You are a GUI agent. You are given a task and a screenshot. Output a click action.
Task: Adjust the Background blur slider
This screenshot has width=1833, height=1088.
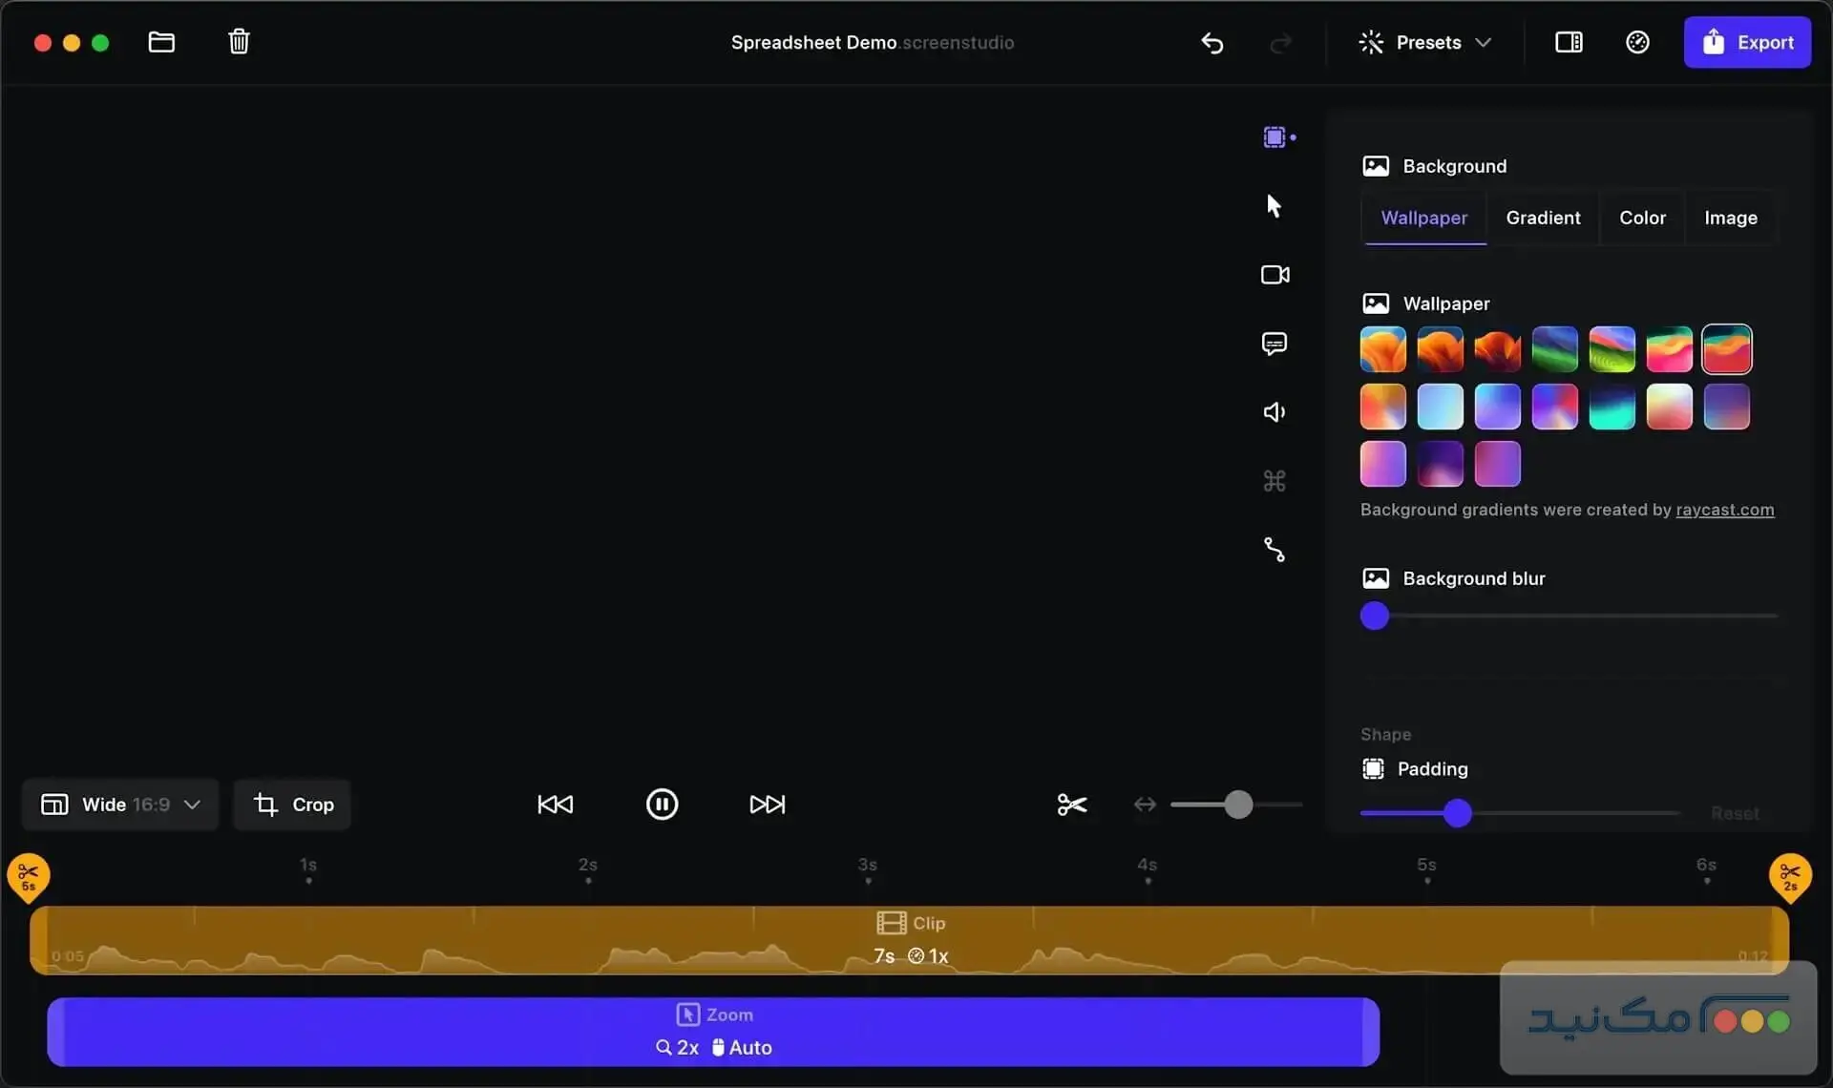[x=1375, y=617]
